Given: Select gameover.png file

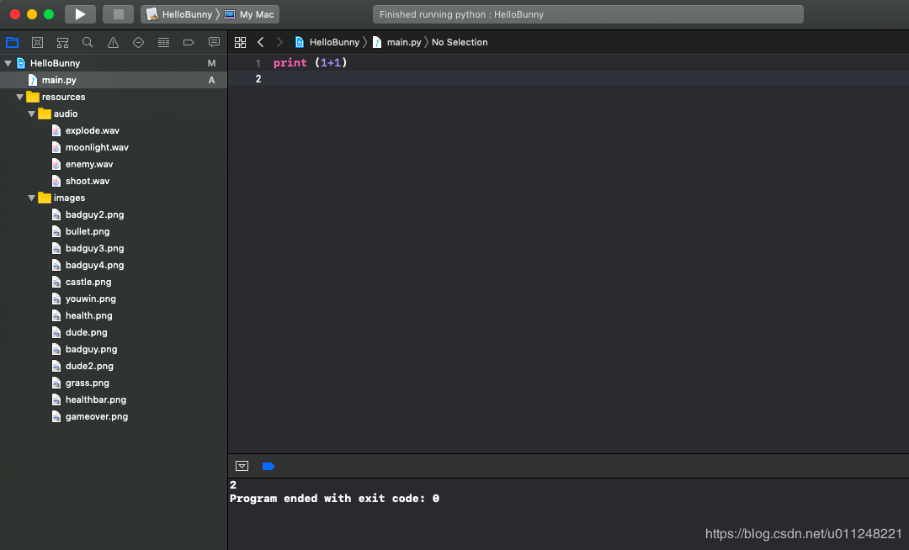Looking at the screenshot, I should (114, 415).
